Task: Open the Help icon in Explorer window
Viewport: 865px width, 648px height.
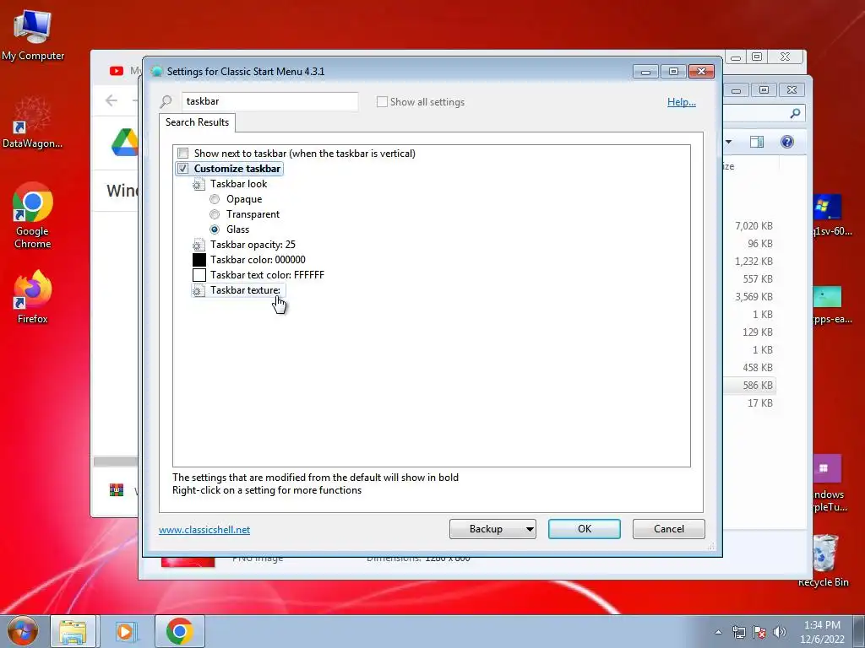Action: tap(787, 142)
